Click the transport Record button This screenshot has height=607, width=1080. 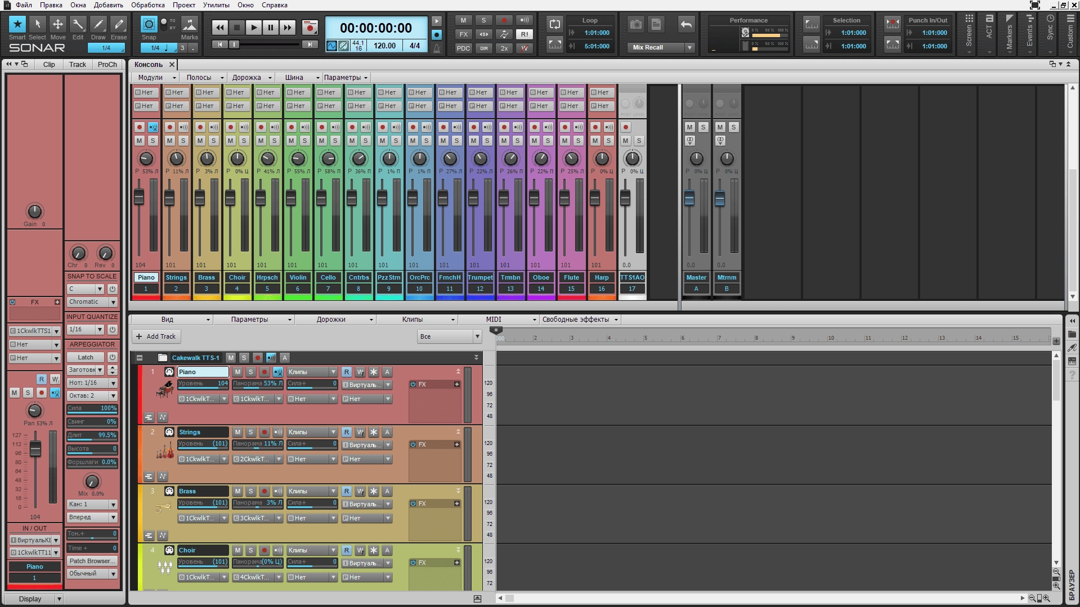[x=310, y=27]
